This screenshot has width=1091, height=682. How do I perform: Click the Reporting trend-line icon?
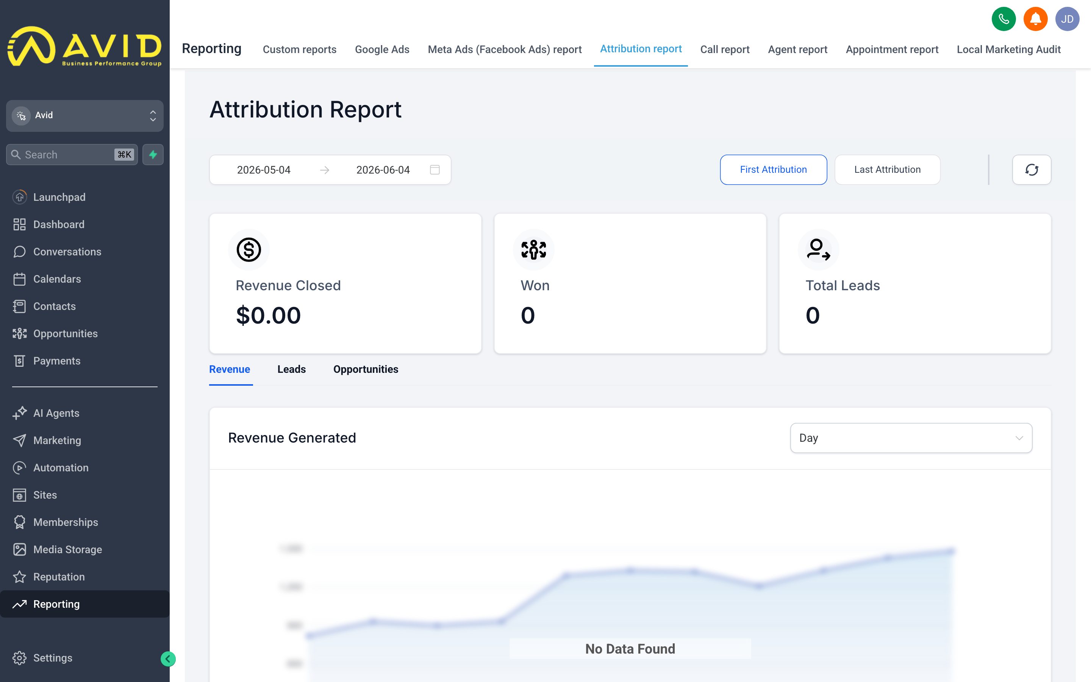(x=19, y=604)
